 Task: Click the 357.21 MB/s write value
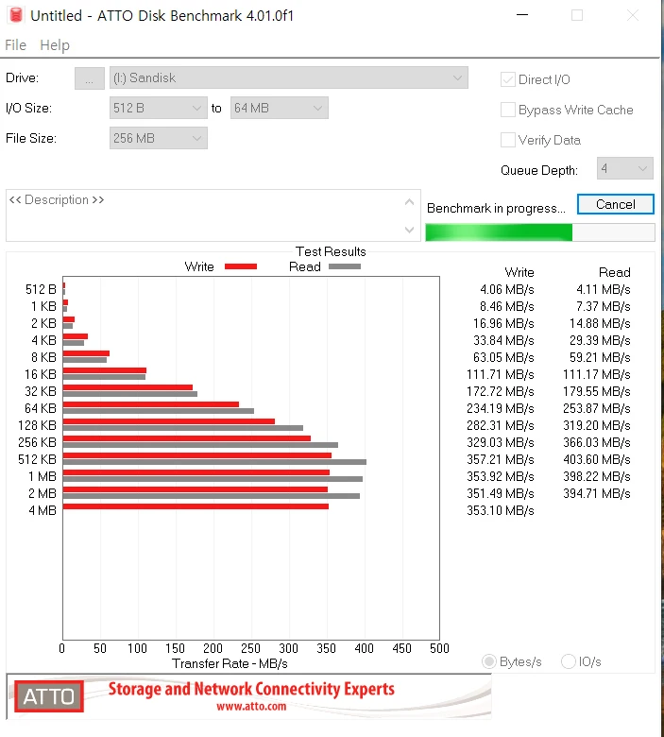tap(501, 460)
